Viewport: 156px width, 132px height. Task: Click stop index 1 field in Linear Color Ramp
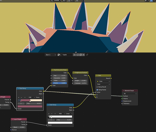(x=51, y=120)
